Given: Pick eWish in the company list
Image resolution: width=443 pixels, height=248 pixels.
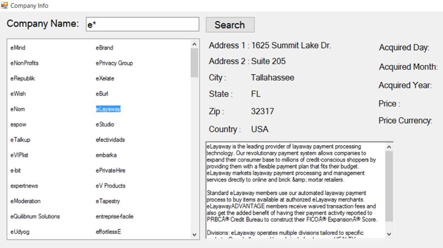Looking at the screenshot, I should [18, 94].
